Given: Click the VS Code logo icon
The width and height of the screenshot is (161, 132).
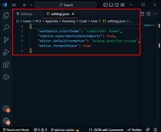Looking at the screenshot, I should click(5, 5).
